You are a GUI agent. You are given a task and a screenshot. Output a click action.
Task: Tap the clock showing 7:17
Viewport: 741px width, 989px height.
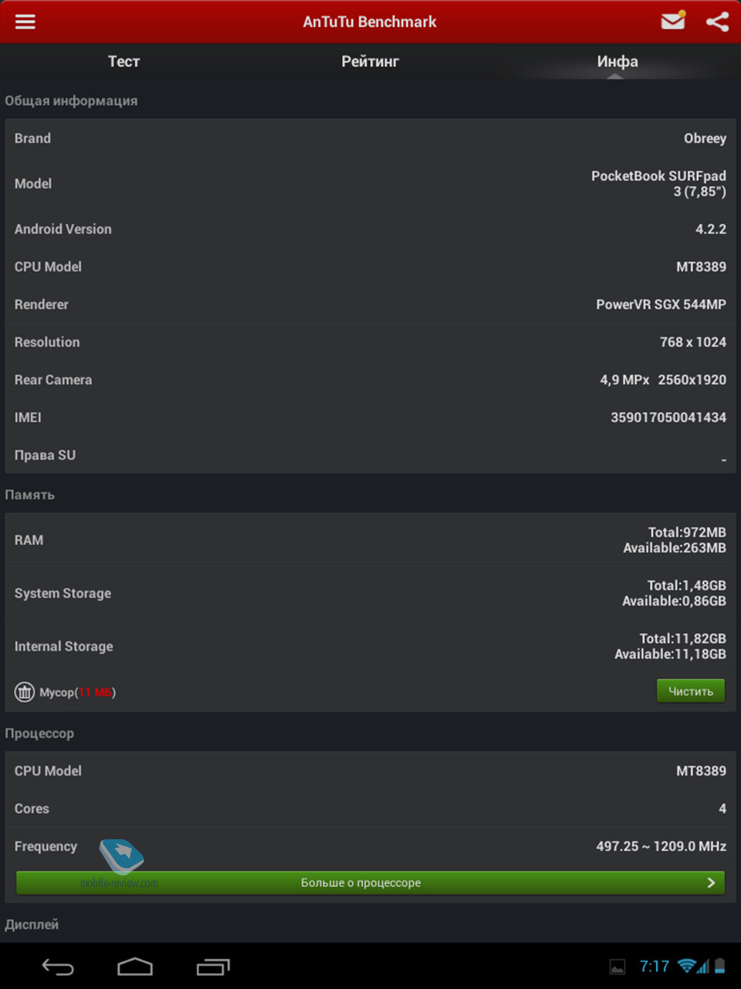(655, 967)
